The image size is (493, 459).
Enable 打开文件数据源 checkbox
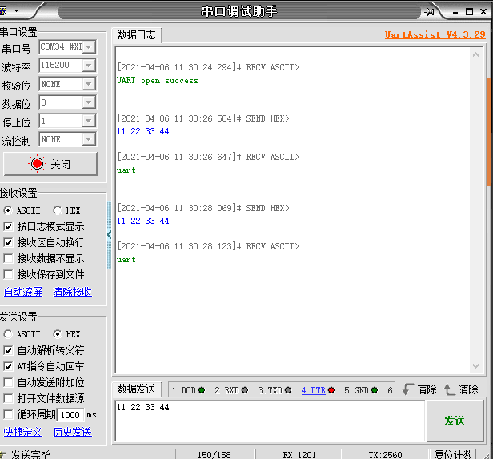(8, 398)
